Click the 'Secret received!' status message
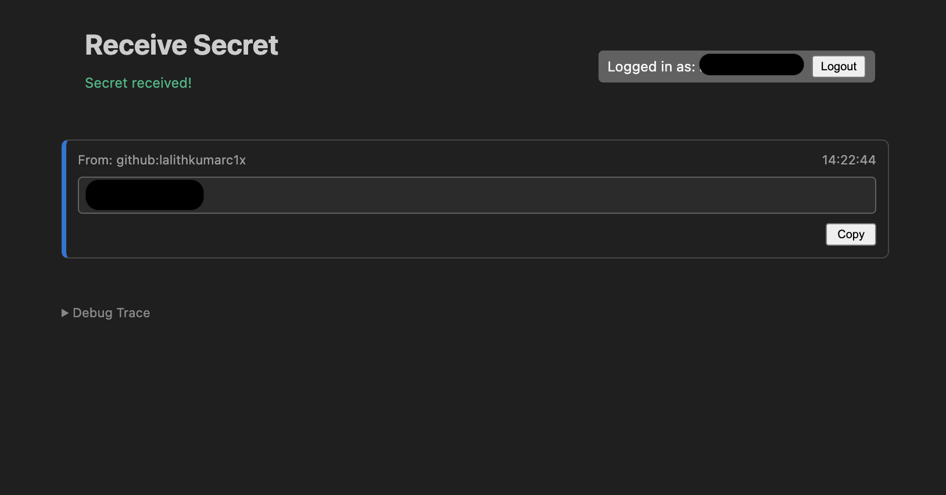The image size is (946, 495). tap(138, 83)
